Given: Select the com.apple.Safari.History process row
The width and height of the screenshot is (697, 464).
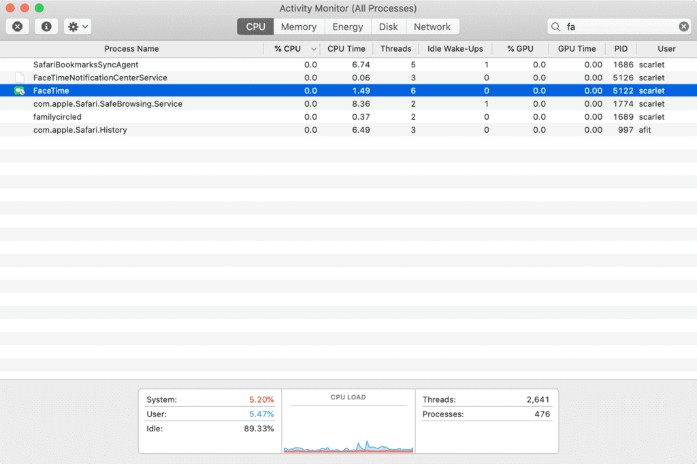Looking at the screenshot, I should pyautogui.click(x=348, y=130).
